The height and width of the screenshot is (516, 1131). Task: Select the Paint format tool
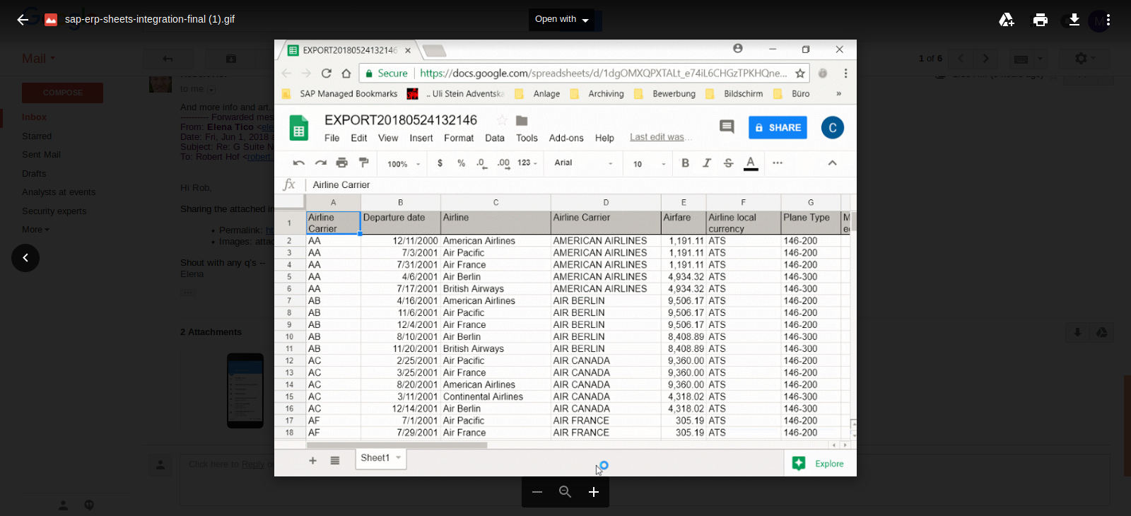pyautogui.click(x=364, y=163)
